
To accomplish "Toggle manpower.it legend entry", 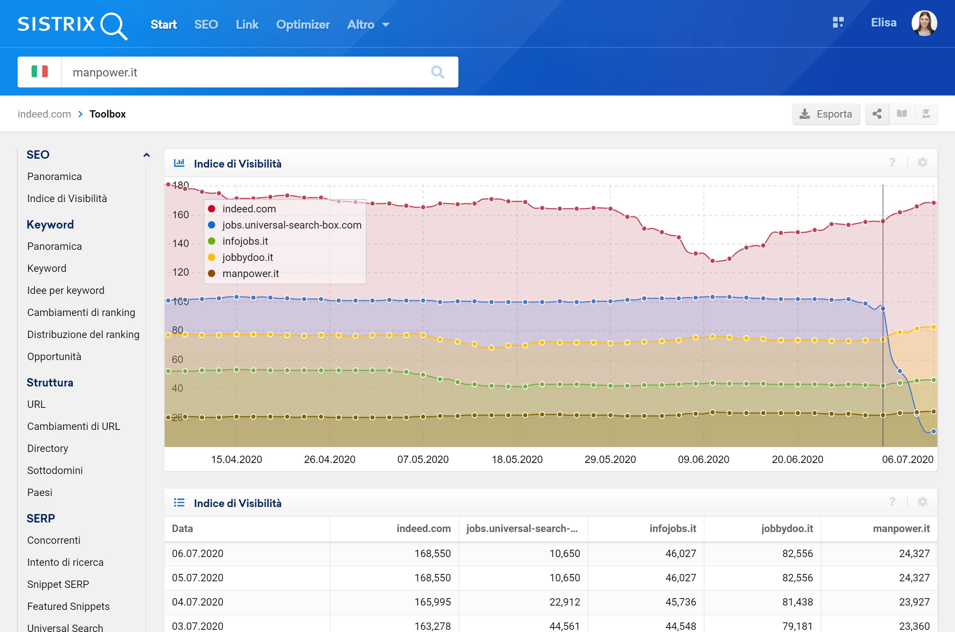I will pyautogui.click(x=243, y=273).
